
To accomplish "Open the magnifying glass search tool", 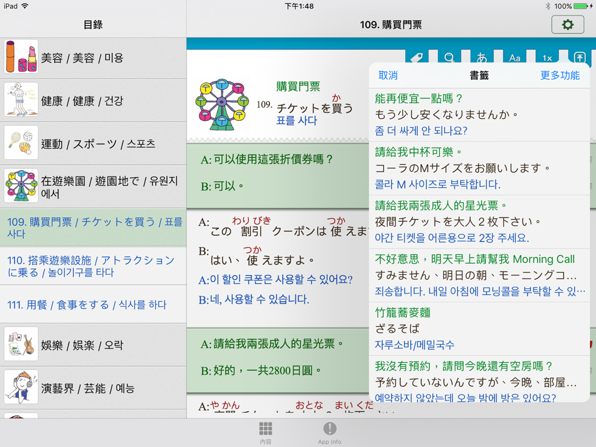I will (449, 57).
